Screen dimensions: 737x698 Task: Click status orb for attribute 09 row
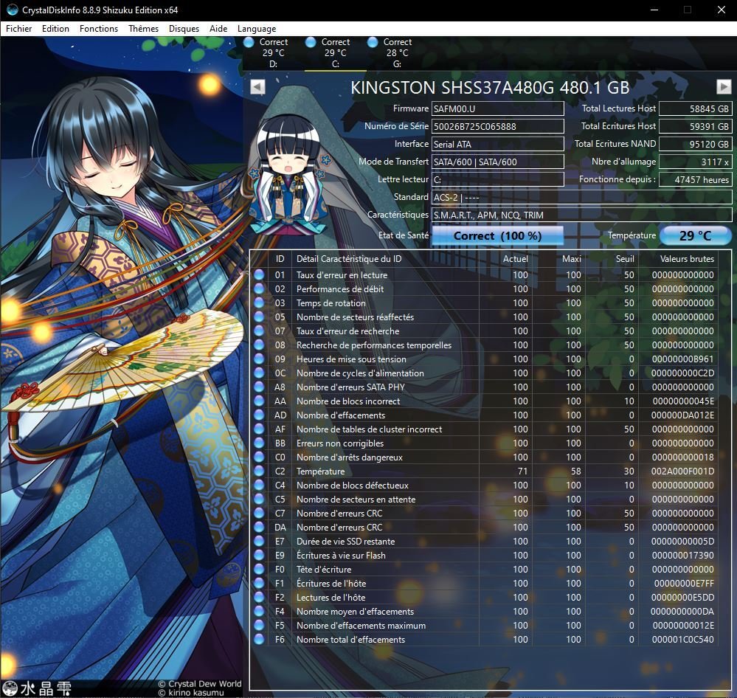pos(259,359)
